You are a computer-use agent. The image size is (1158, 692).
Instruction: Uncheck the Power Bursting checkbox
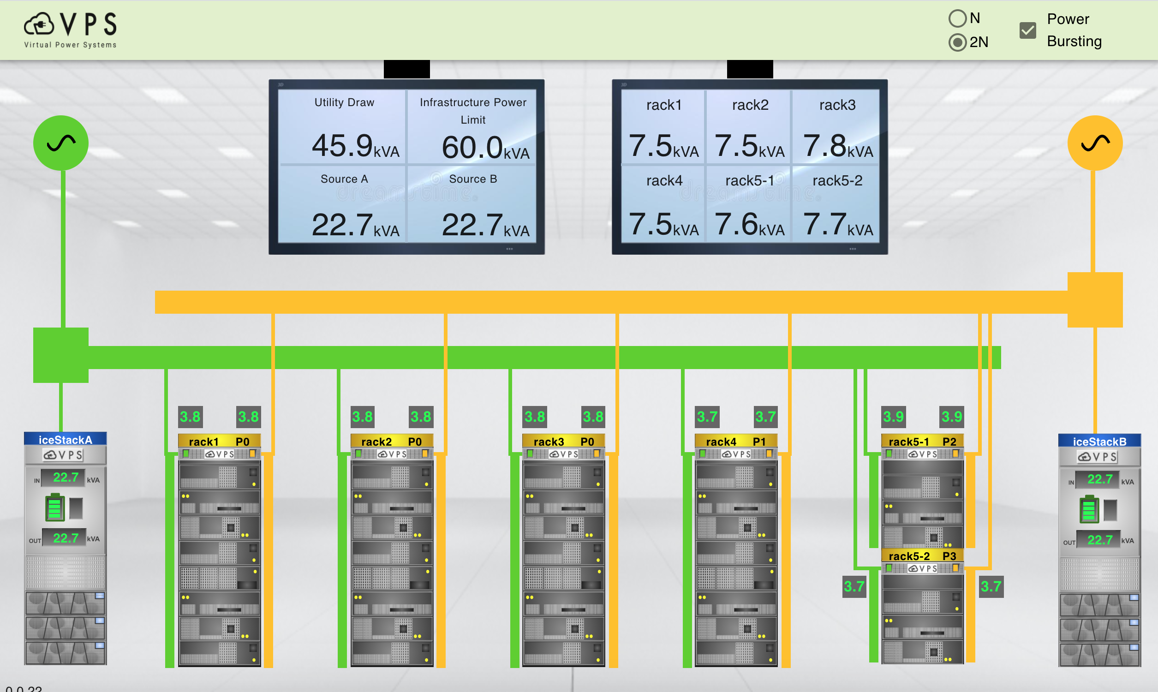[1027, 30]
